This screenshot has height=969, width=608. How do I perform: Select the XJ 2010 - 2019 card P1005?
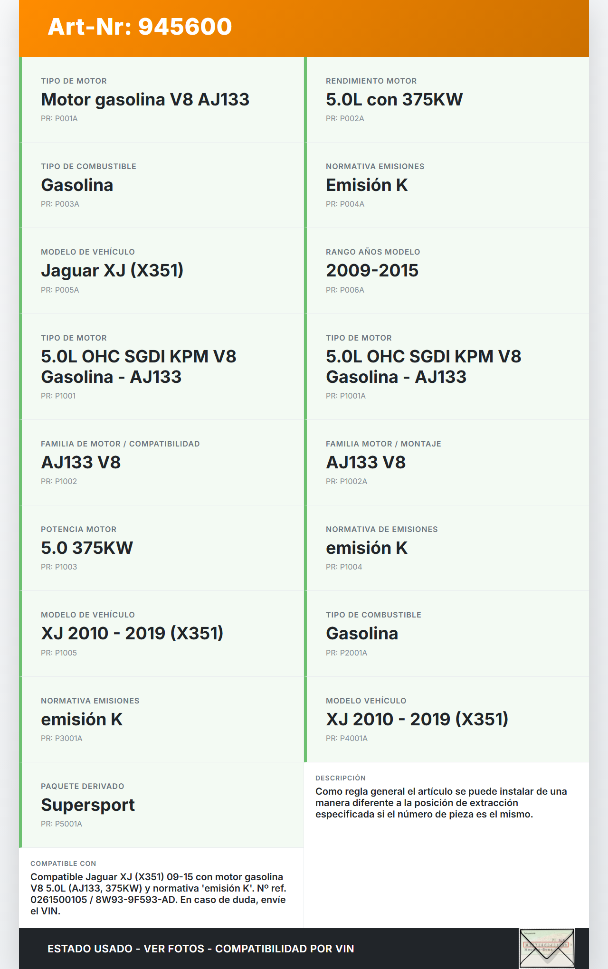coord(161,634)
